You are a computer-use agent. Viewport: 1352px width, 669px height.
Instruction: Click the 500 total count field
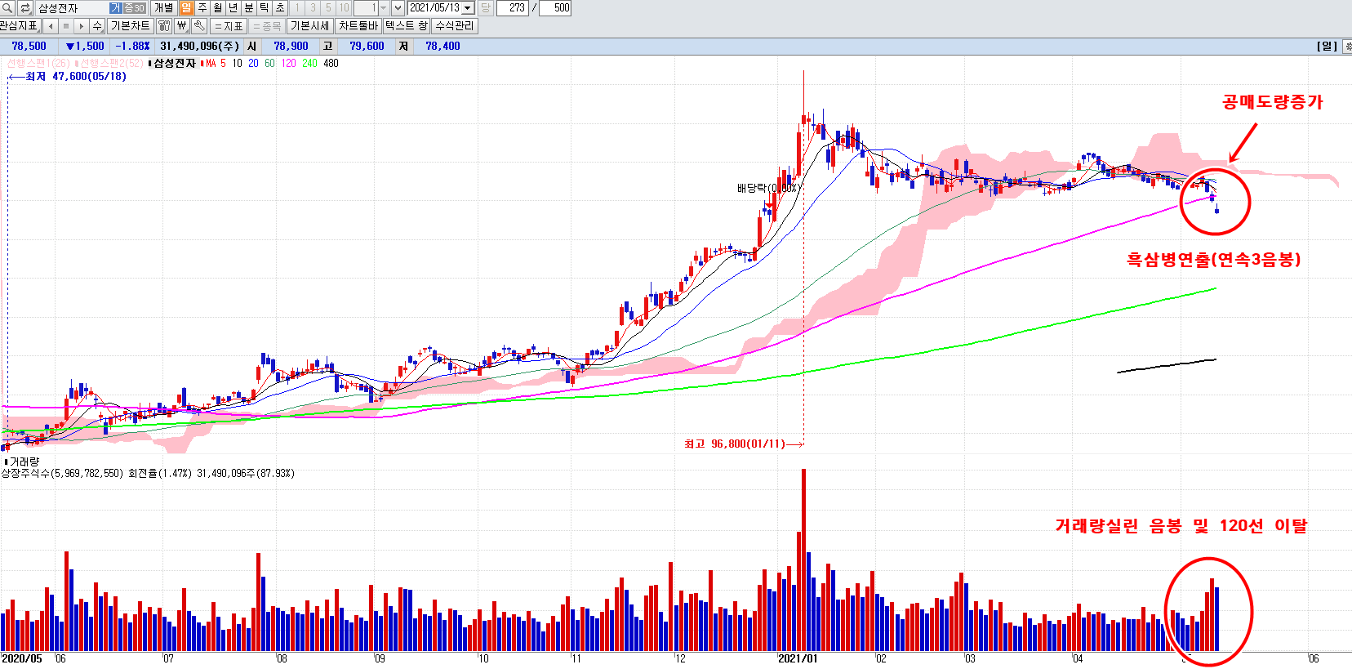(556, 8)
